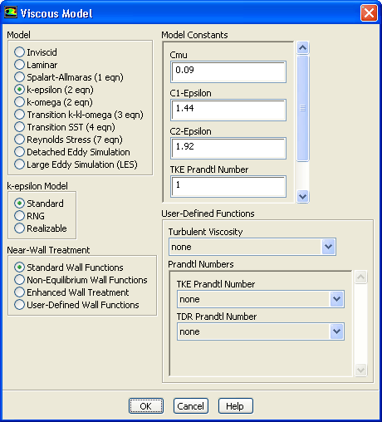Click the C2-Epsilon input field

[x=228, y=148]
